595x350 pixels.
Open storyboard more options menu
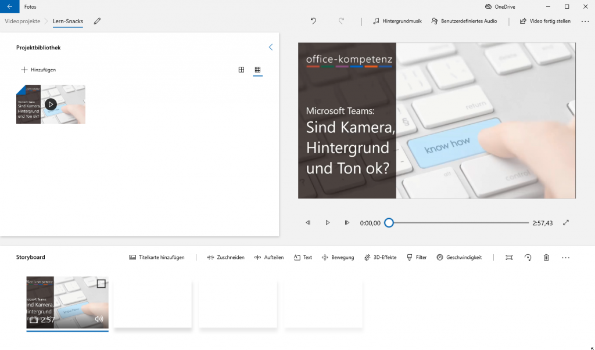[x=565, y=258]
